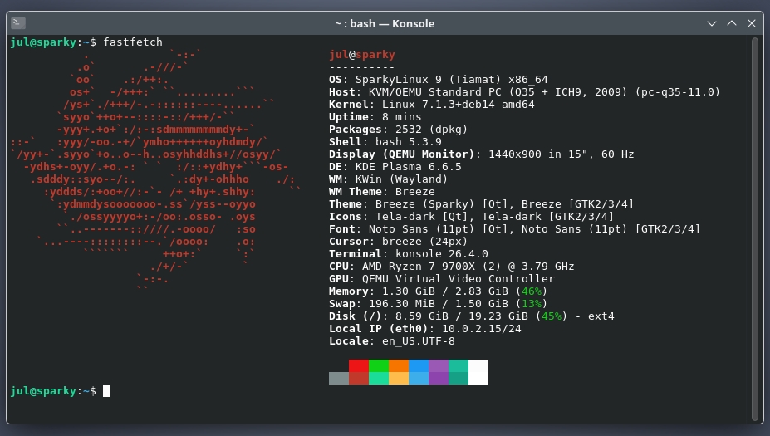Viewport: 770px width, 436px height.
Task: Close the Konsole window
Action: (x=752, y=23)
